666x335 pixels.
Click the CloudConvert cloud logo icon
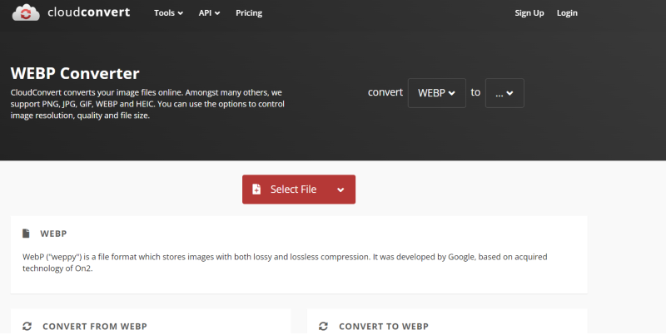(x=26, y=12)
